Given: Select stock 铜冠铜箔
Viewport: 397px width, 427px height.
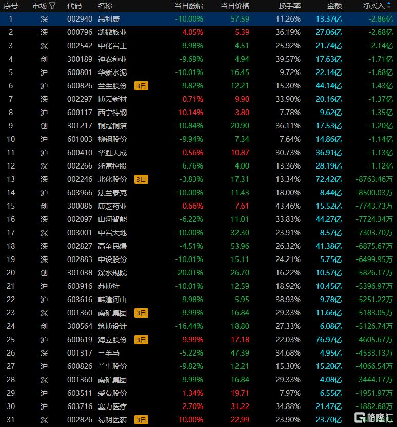Looking at the screenshot, I should (112, 126).
